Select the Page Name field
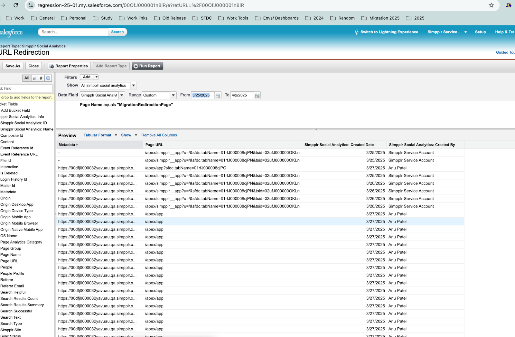This screenshot has height=337, width=515. click(10, 255)
